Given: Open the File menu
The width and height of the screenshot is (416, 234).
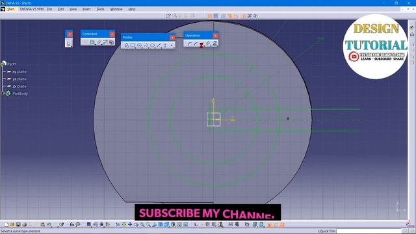Looking at the screenshot, I should tap(49, 9).
